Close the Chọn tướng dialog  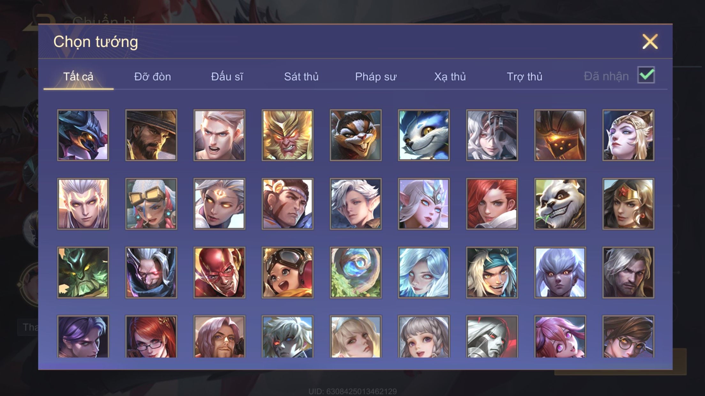tap(650, 42)
